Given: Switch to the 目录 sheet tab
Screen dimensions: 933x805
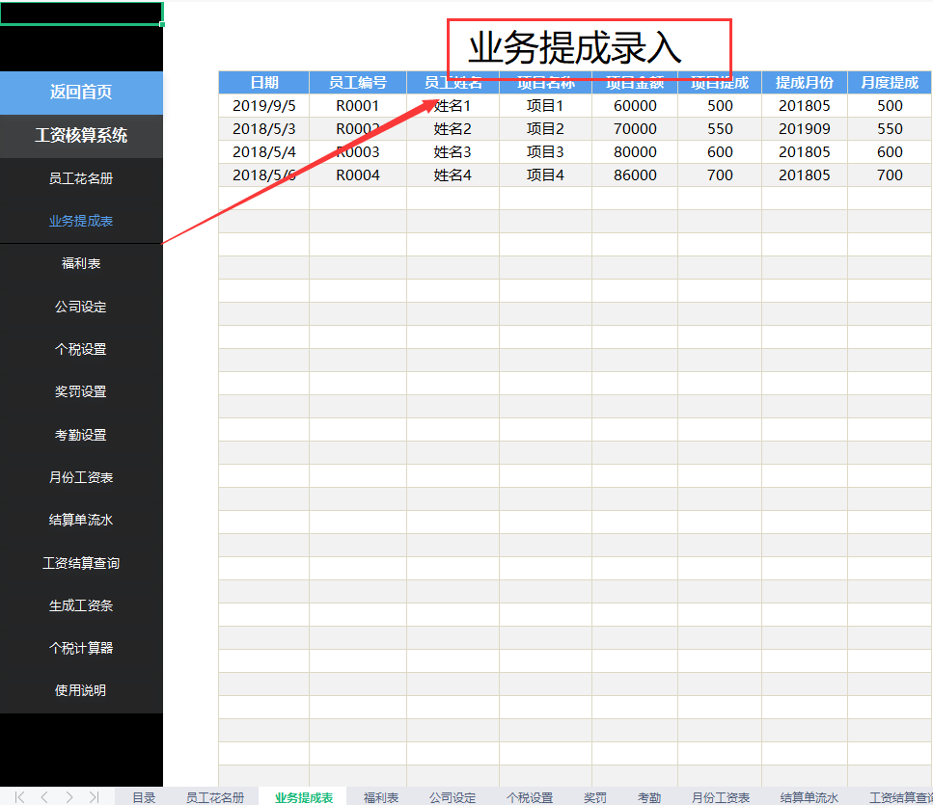Looking at the screenshot, I should tap(143, 797).
